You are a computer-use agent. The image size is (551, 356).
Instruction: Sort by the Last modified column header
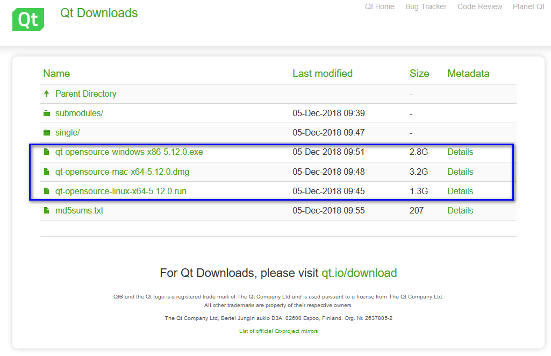pyautogui.click(x=322, y=74)
